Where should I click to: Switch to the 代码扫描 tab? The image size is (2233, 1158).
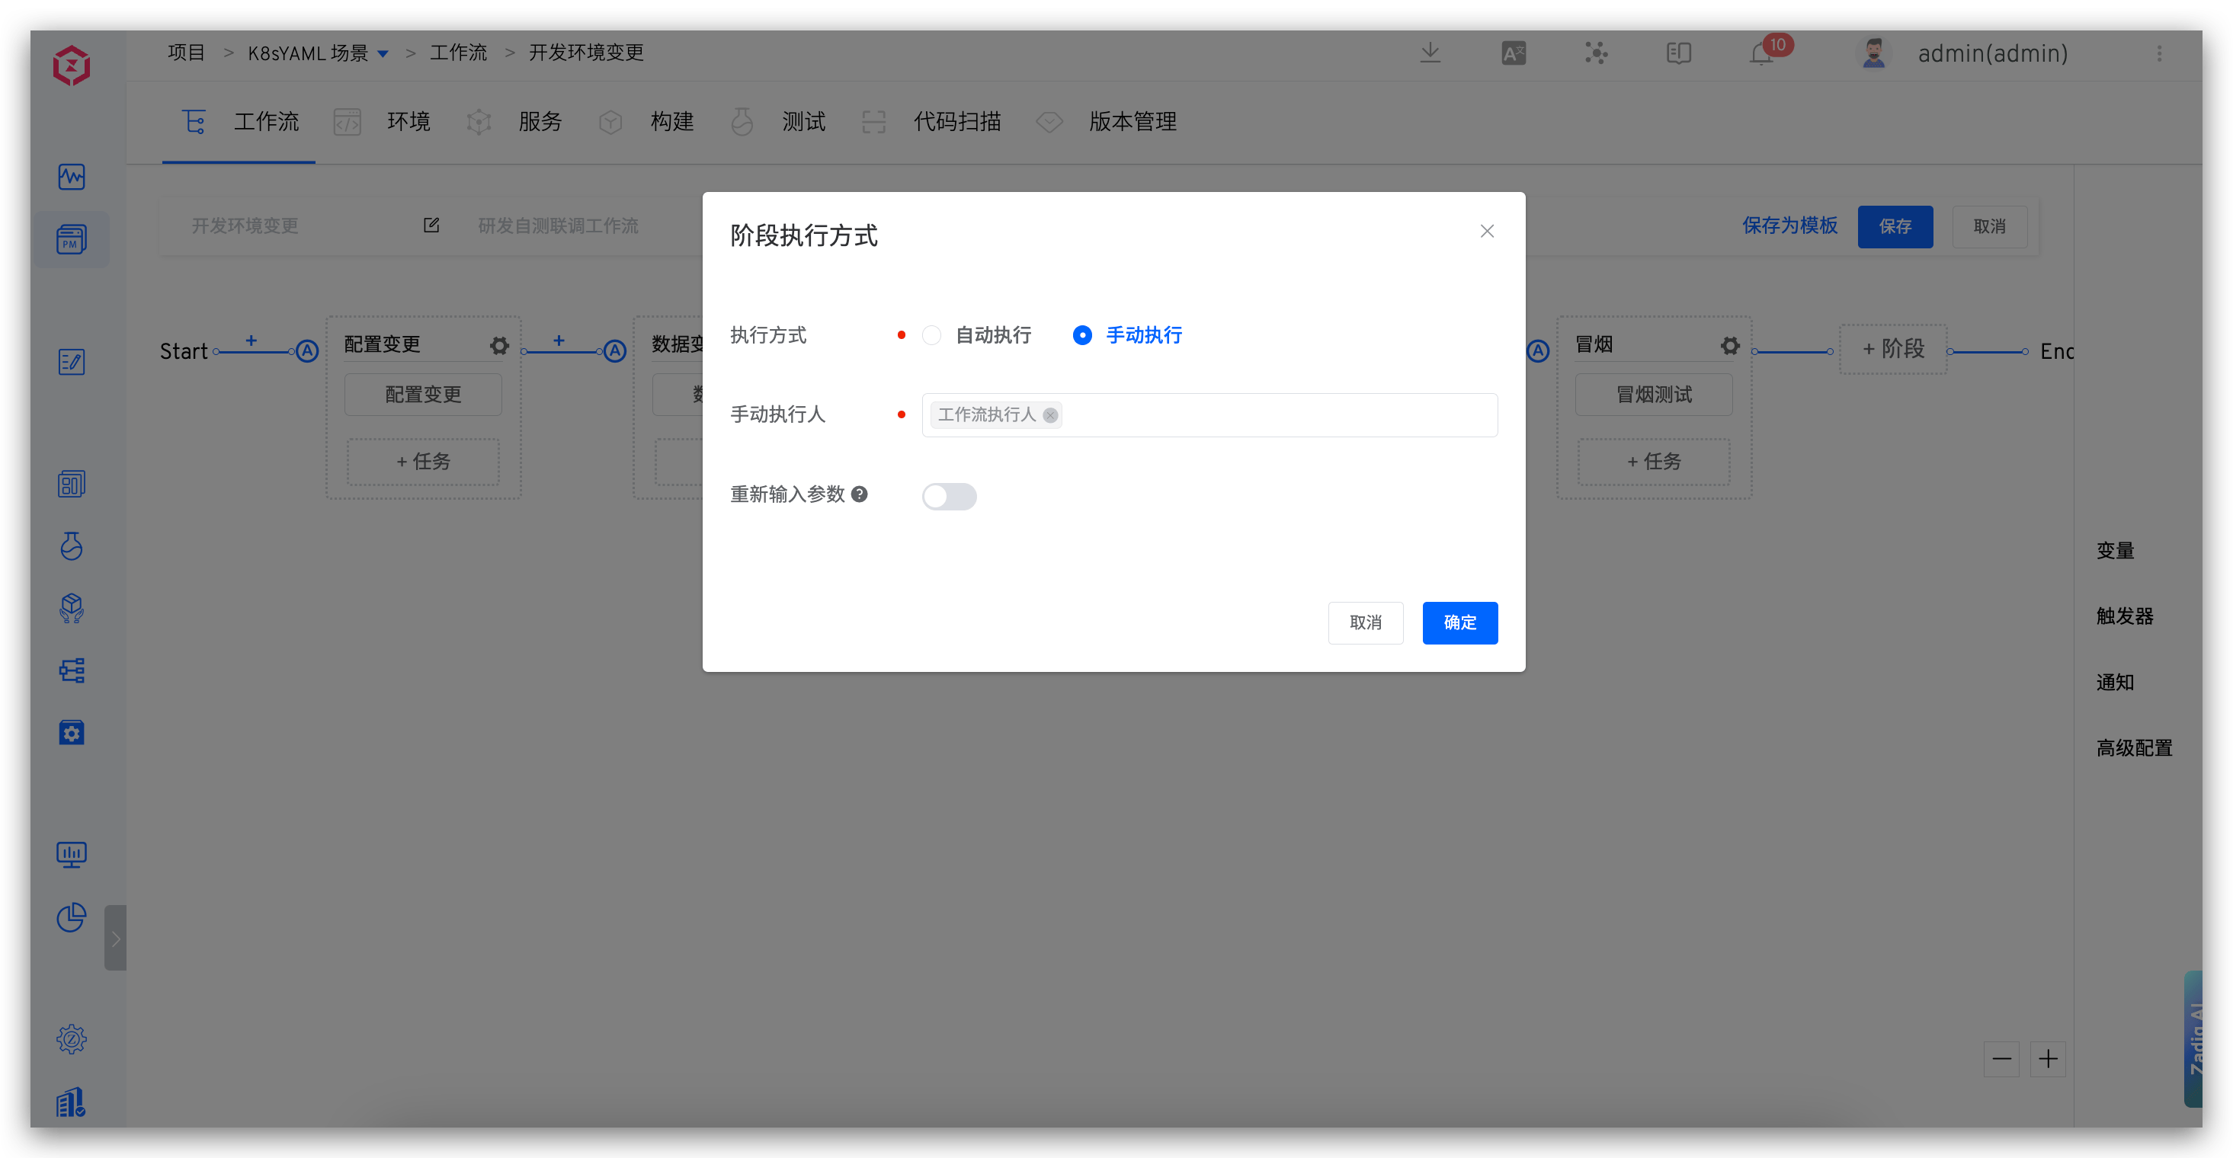957,121
